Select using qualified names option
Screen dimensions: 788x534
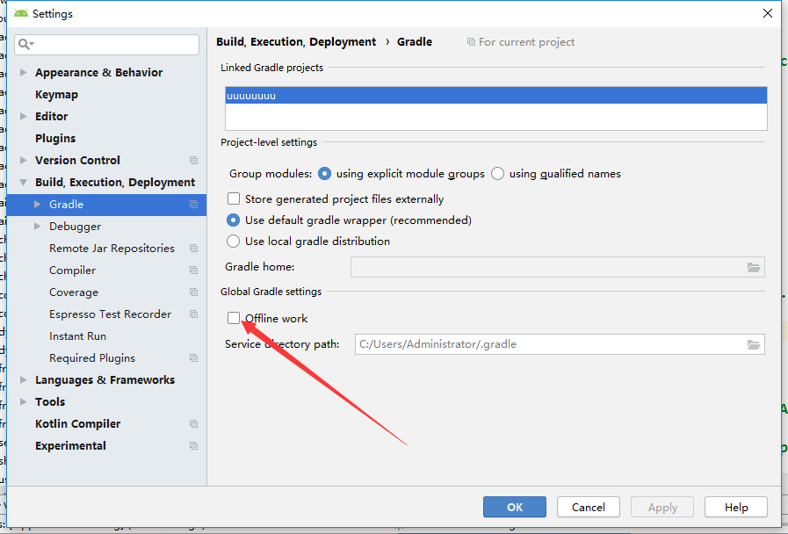[x=497, y=174]
